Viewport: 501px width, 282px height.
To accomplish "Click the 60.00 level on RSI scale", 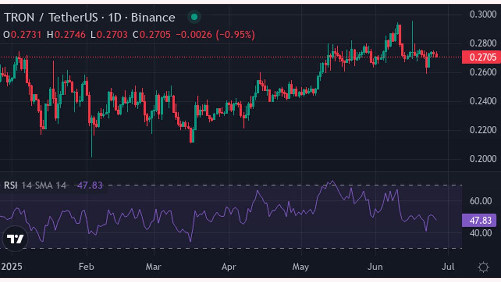I will (x=481, y=201).
